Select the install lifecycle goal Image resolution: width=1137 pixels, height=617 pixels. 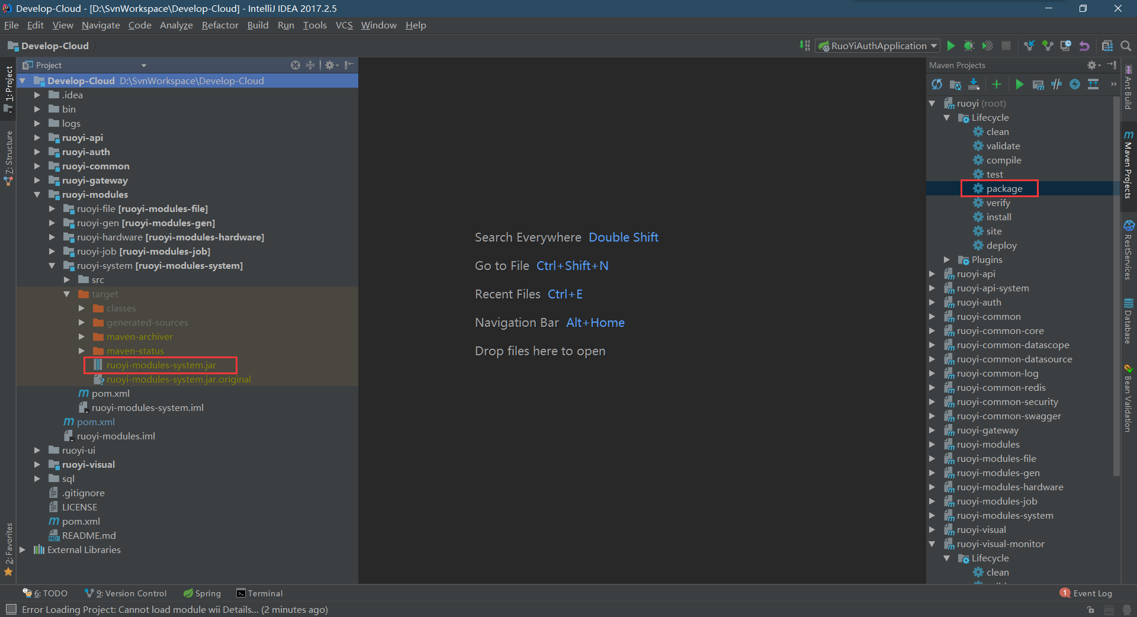998,217
